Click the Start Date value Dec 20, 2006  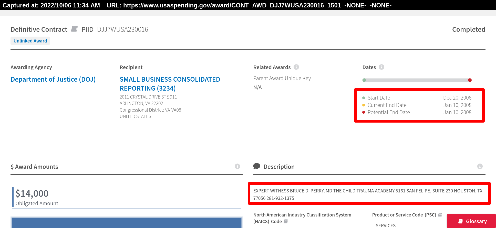[457, 98]
